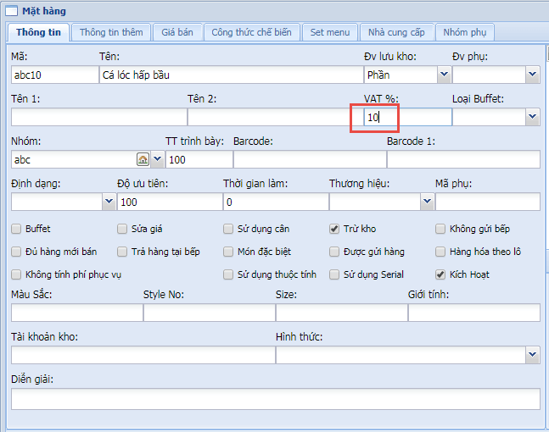Click the Độ ưu tiên field
The image size is (549, 432).
point(170,202)
